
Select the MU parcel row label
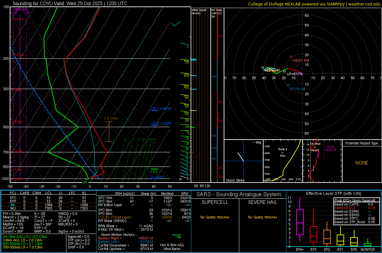tap(13, 208)
